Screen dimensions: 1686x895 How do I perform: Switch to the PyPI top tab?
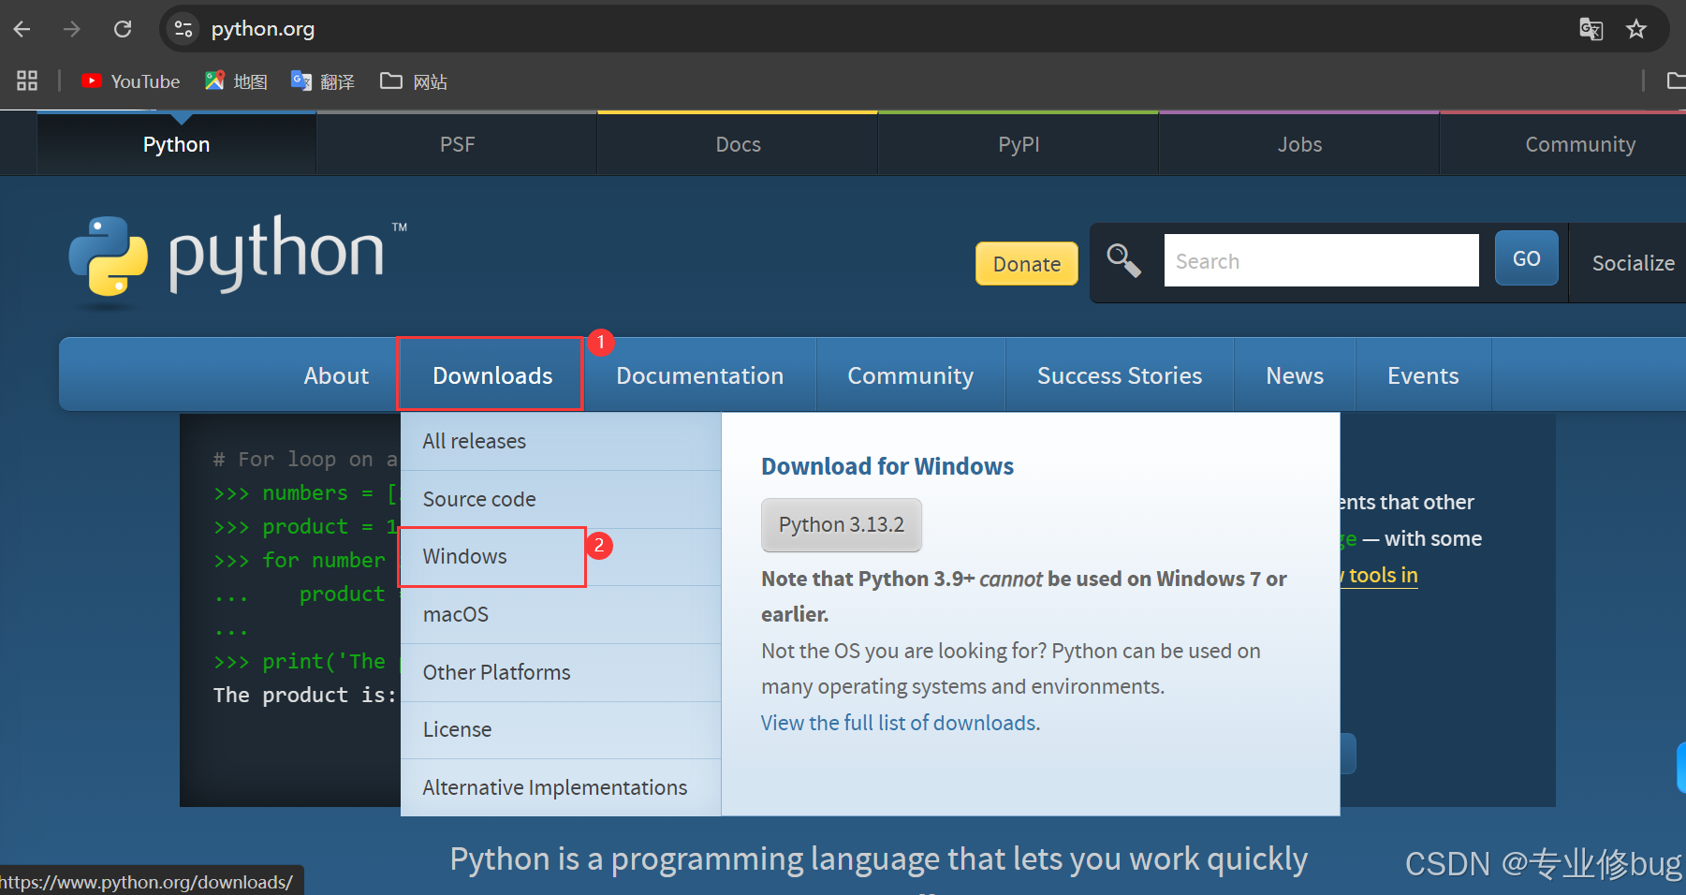(x=1019, y=144)
